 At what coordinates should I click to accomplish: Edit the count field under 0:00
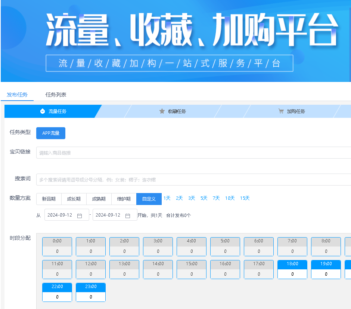tap(57, 251)
